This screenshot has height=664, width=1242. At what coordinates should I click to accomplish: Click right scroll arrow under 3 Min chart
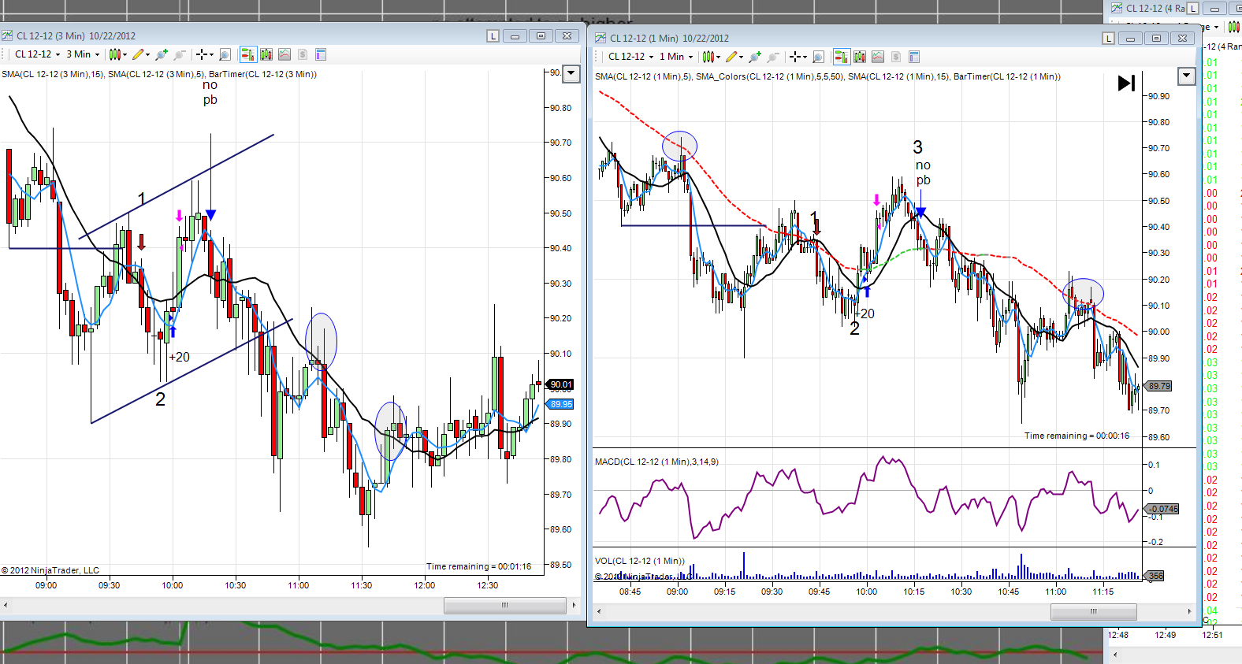(574, 605)
